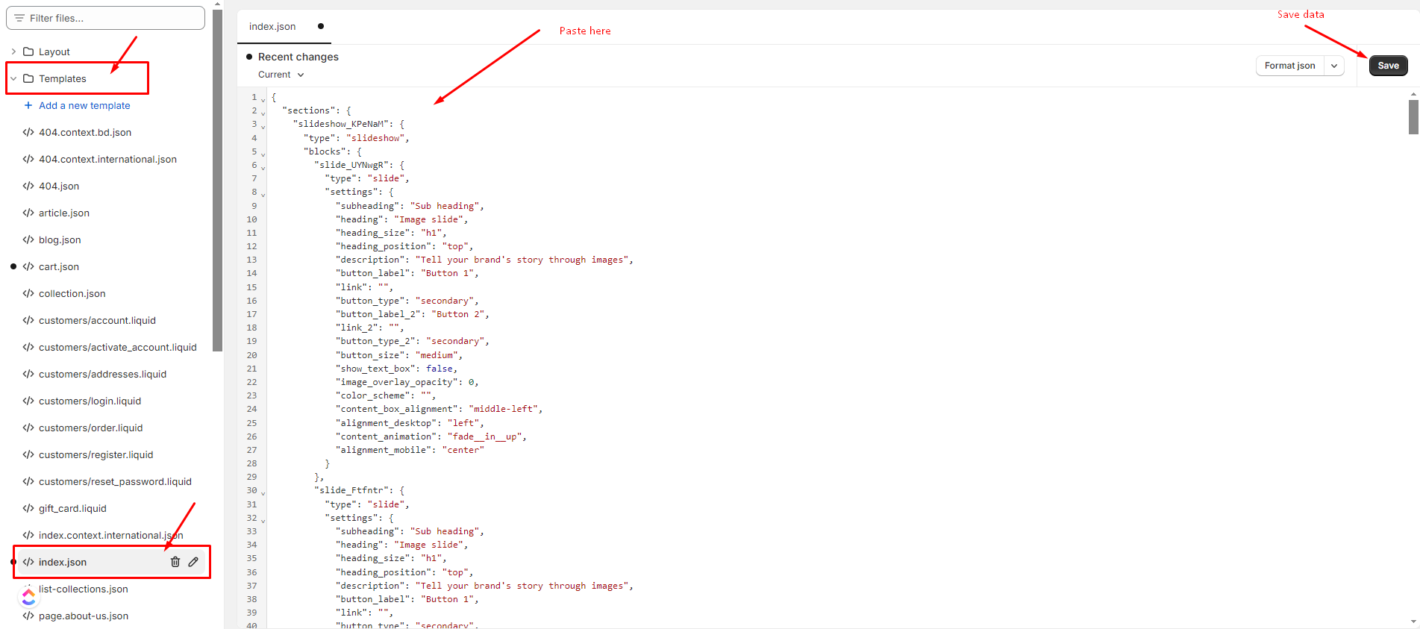Screen dimensions: 1420x629
Task: Click the Templates folder icon
Action: [28, 78]
